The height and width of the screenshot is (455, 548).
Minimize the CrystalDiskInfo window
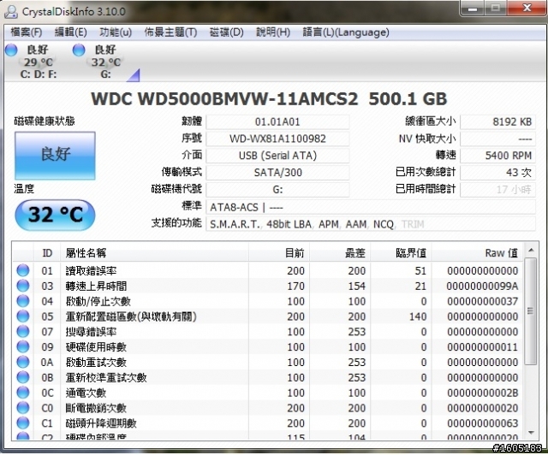(473, 9)
